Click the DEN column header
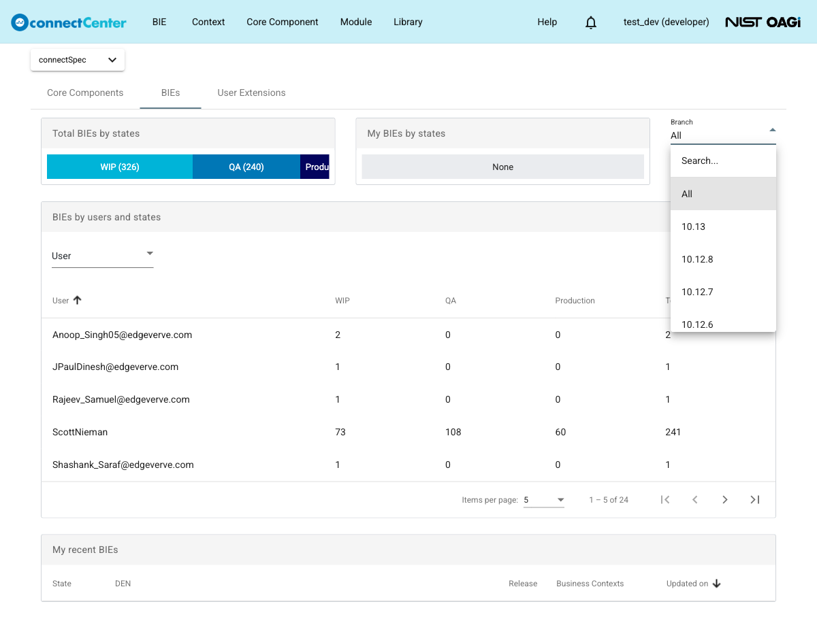 click(x=123, y=584)
